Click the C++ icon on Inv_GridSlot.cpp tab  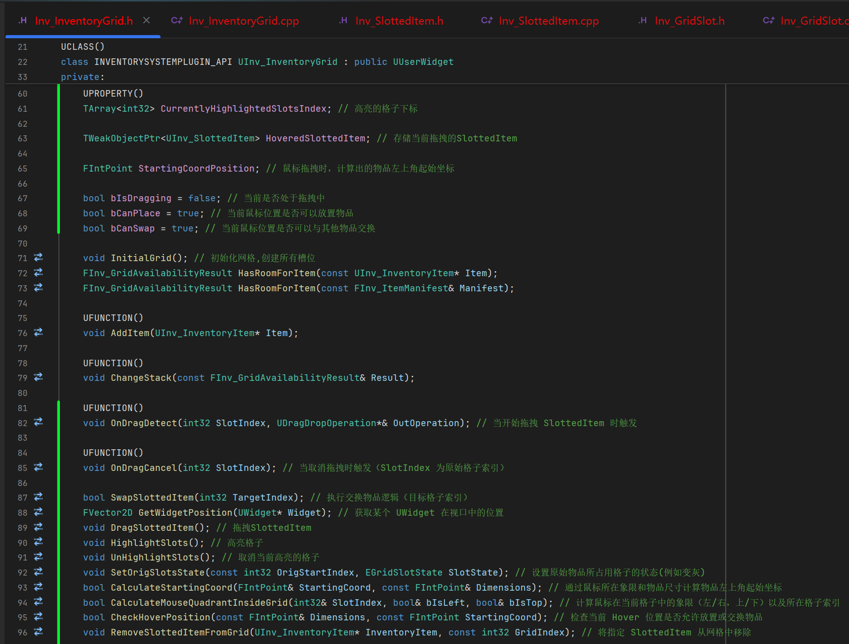pos(768,21)
